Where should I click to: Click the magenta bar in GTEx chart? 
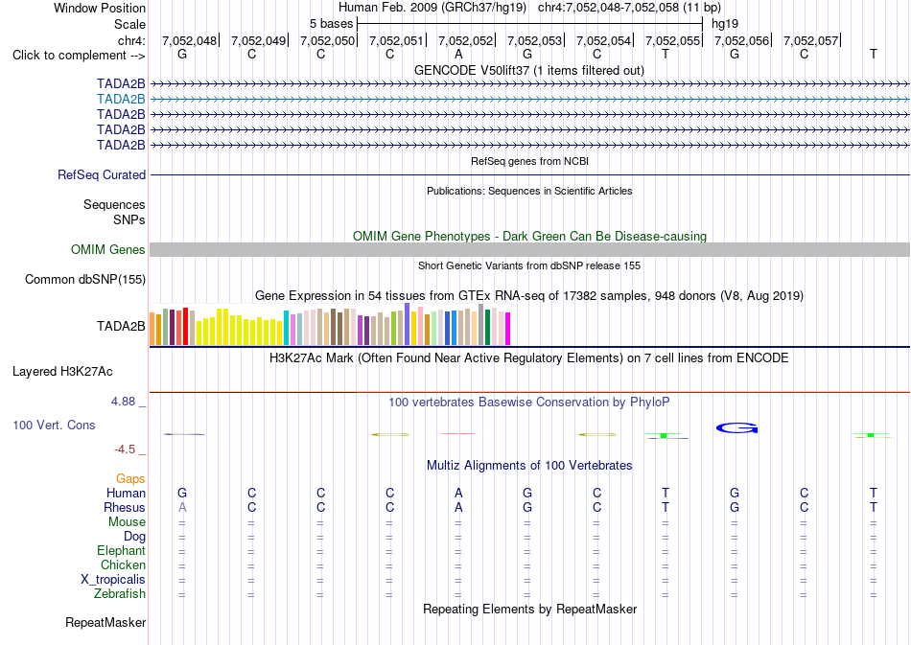(x=508, y=329)
